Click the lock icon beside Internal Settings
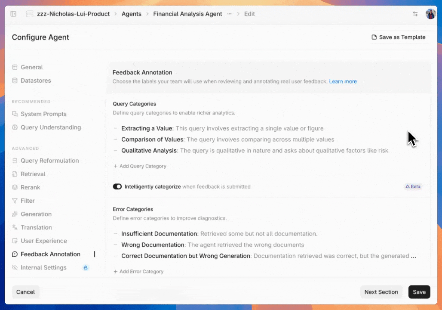The width and height of the screenshot is (442, 310). point(85,267)
